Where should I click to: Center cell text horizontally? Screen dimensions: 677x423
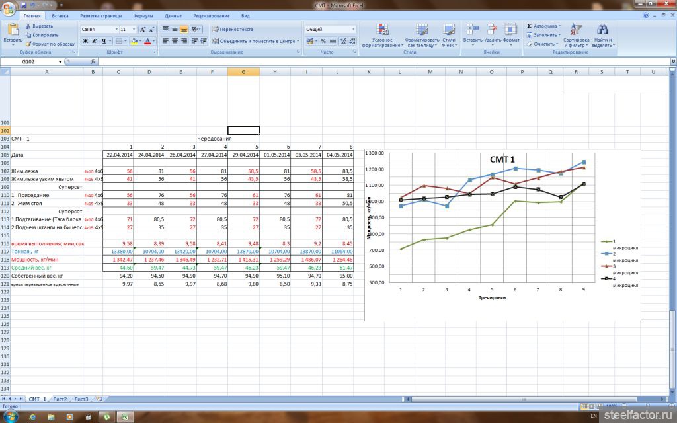coord(175,41)
